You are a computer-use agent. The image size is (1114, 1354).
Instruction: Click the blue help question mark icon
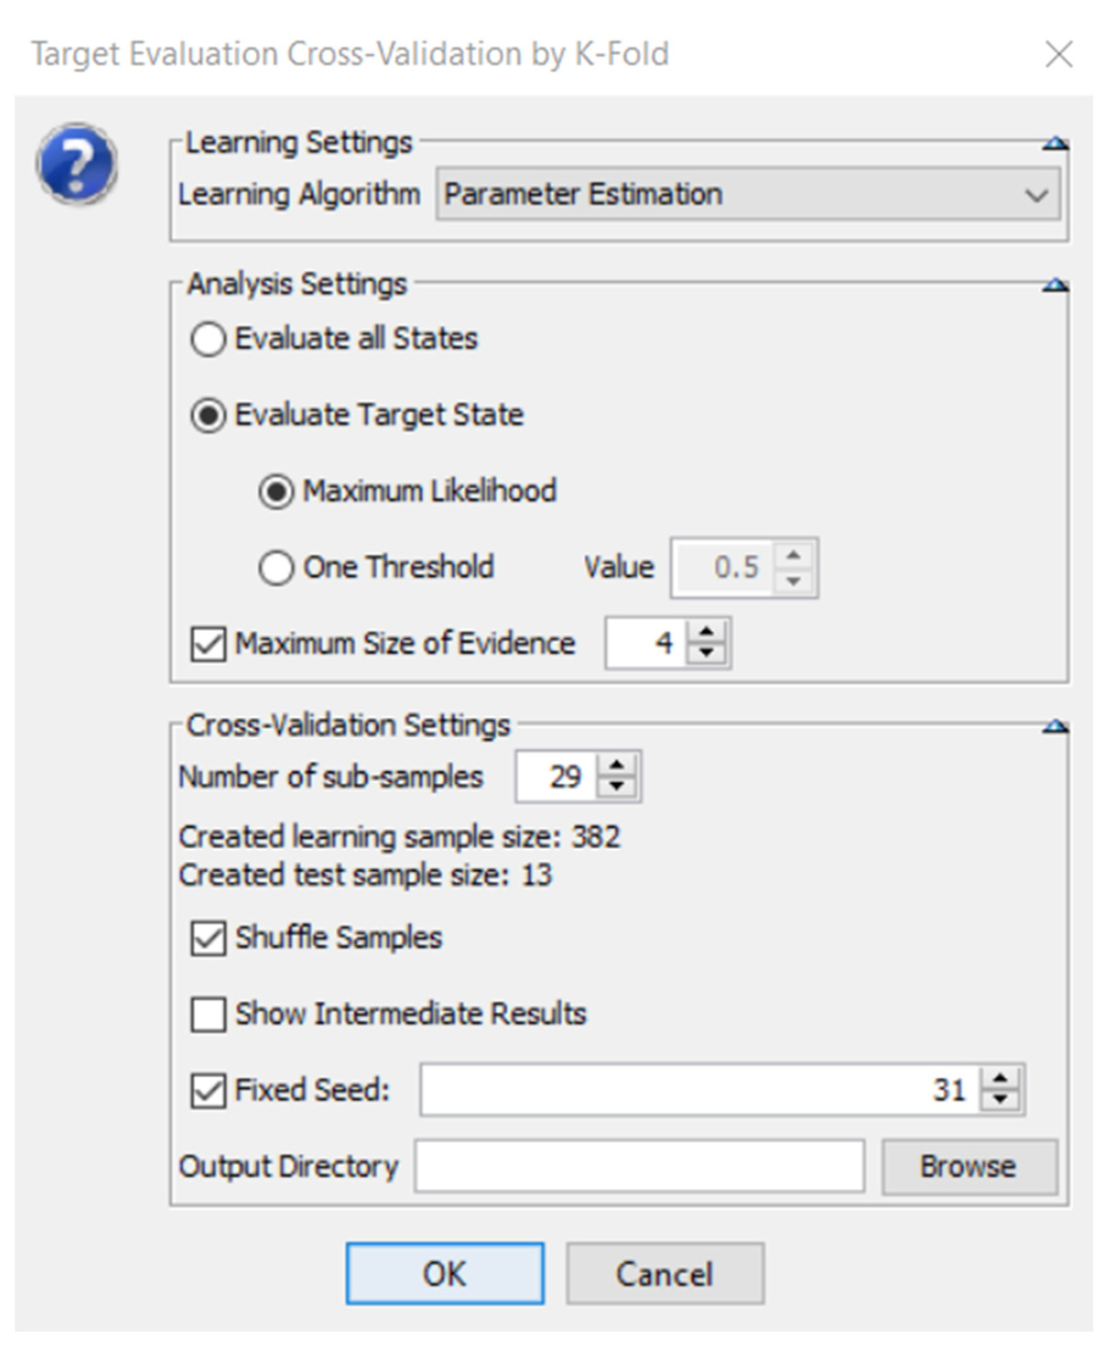click(x=76, y=164)
